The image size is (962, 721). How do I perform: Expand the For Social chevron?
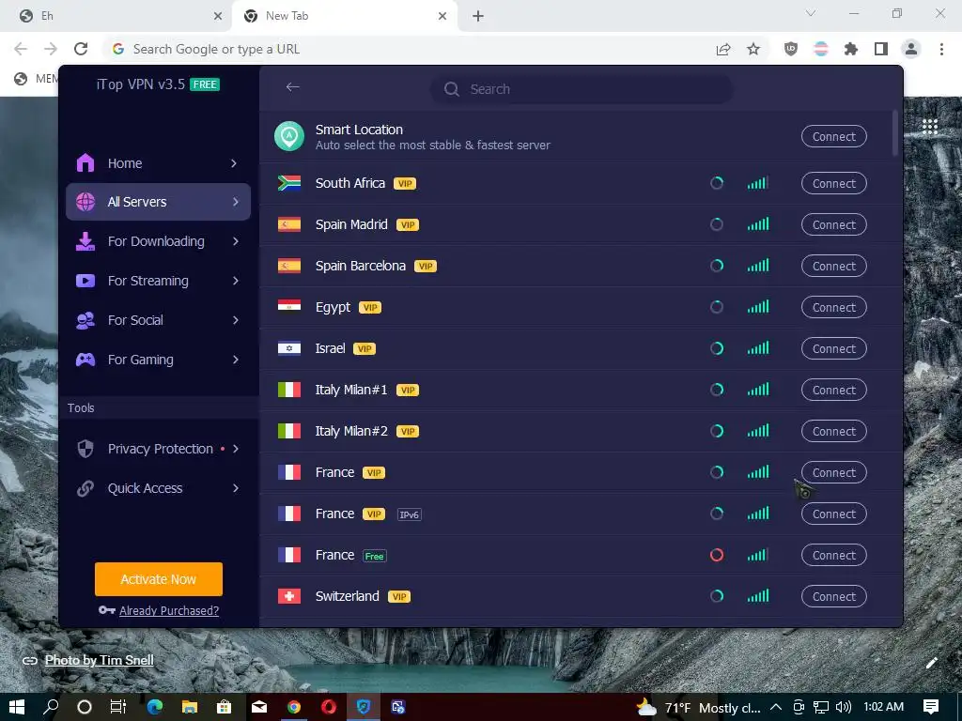pyautogui.click(x=236, y=320)
